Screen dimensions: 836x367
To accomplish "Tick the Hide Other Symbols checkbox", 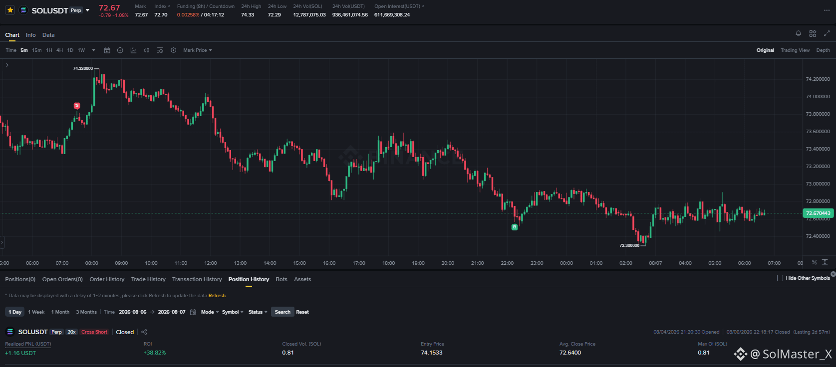I will (780, 278).
